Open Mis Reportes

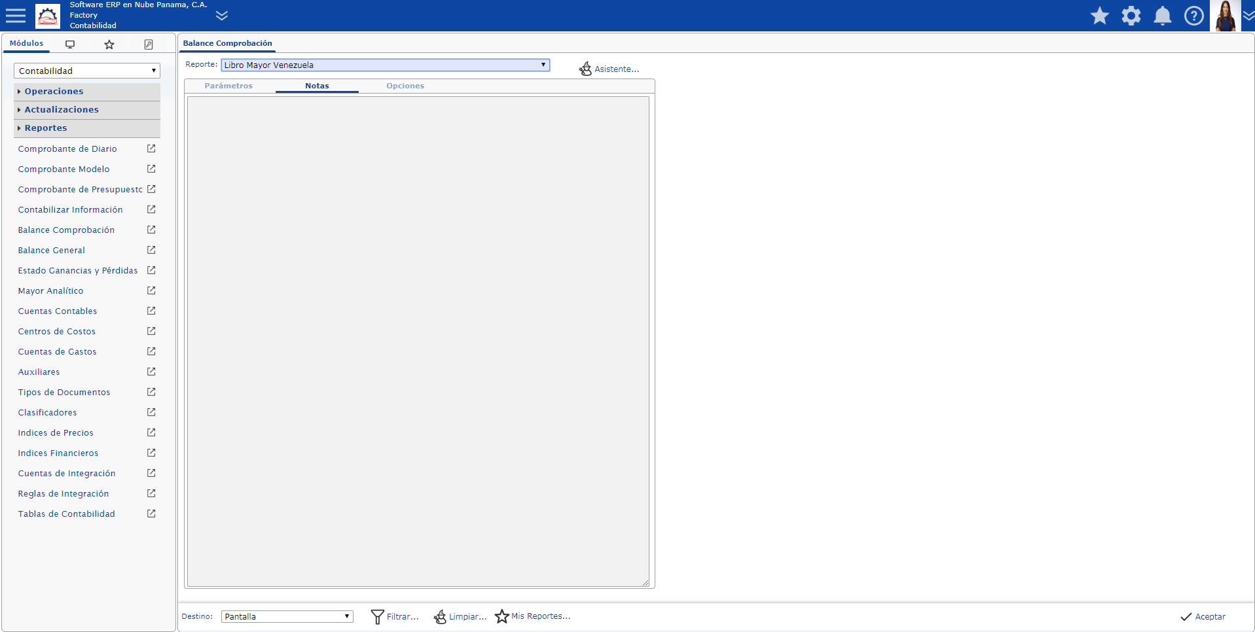[532, 616]
